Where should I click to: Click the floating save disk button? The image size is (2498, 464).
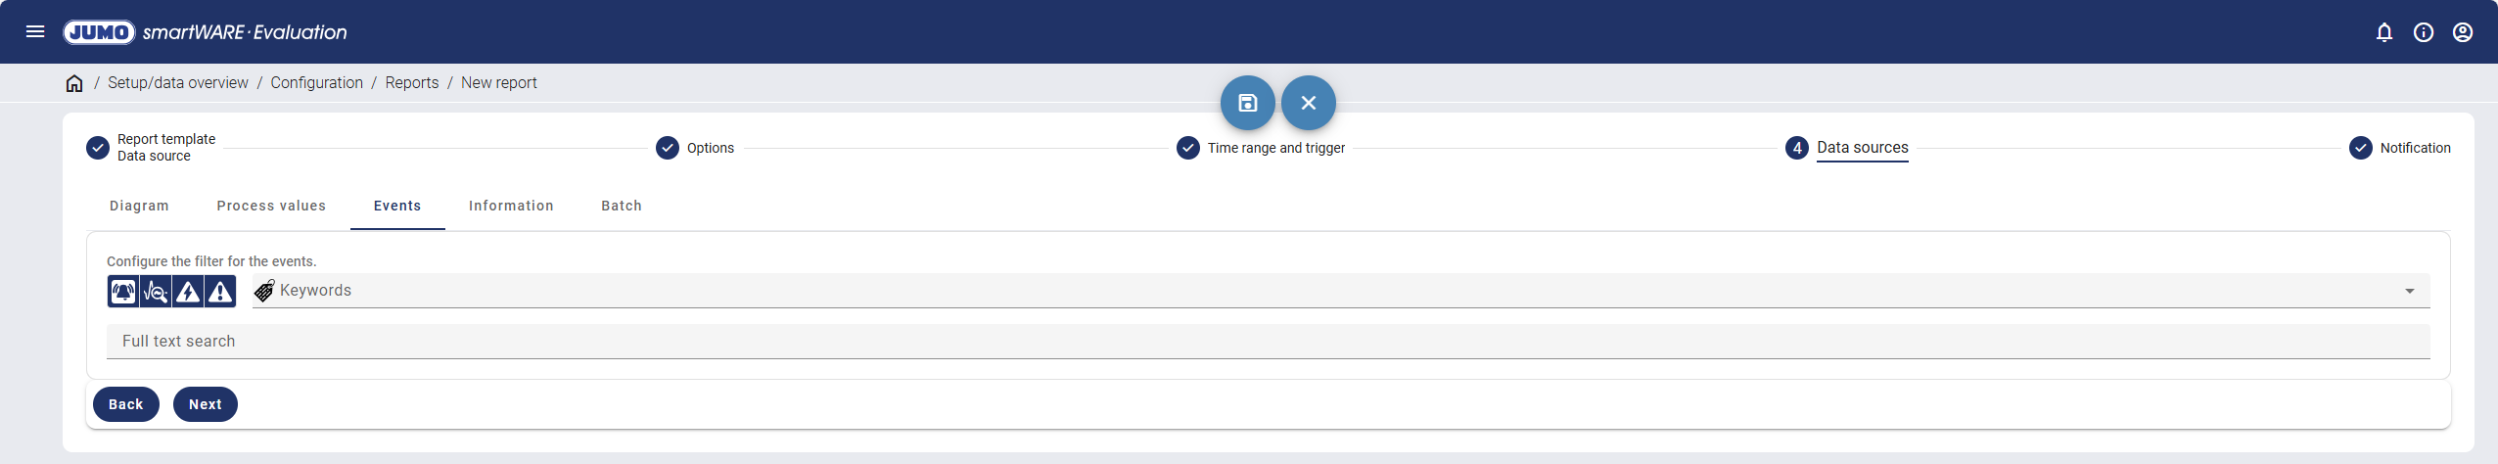1247,103
